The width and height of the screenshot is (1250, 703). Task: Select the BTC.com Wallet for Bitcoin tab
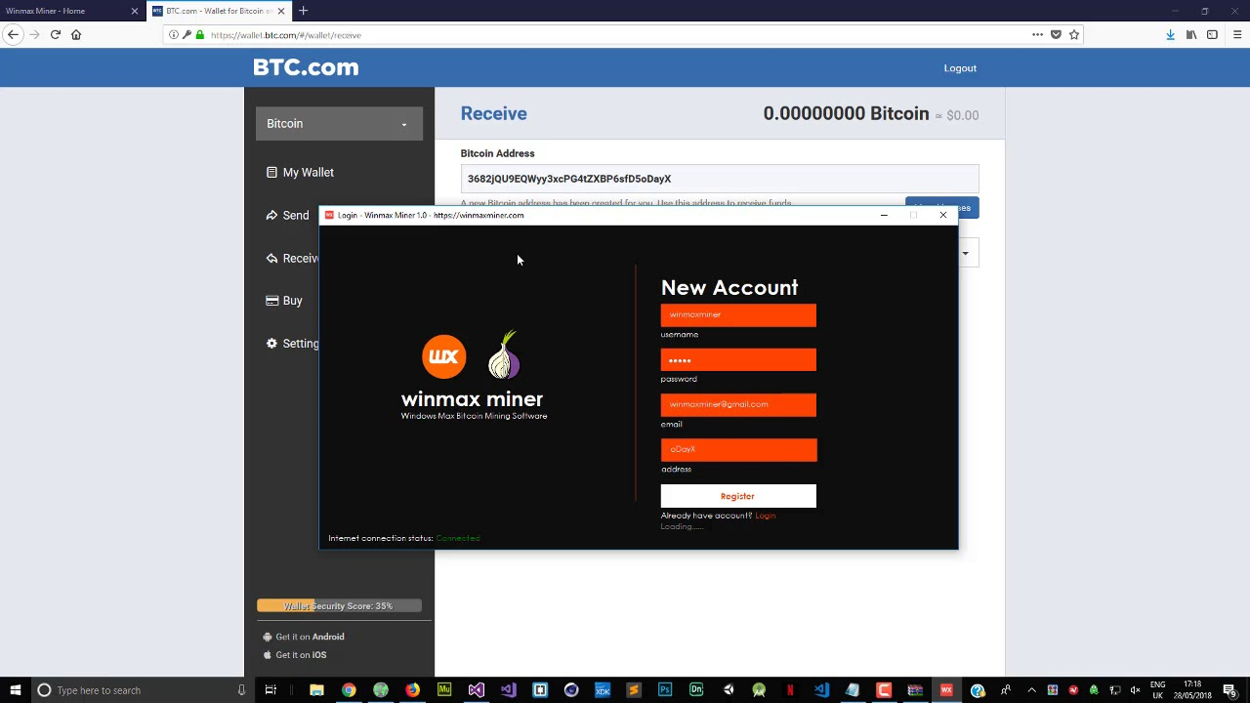coord(219,11)
